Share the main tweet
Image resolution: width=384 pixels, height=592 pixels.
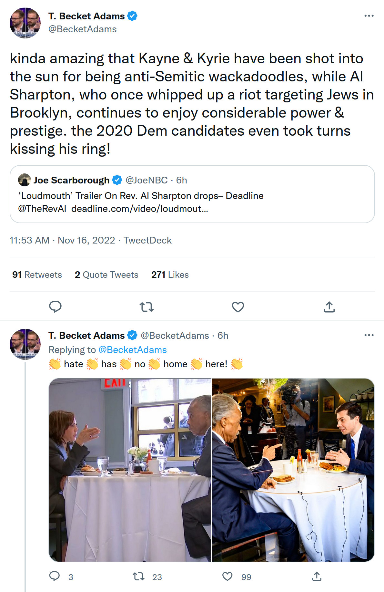pos(329,307)
